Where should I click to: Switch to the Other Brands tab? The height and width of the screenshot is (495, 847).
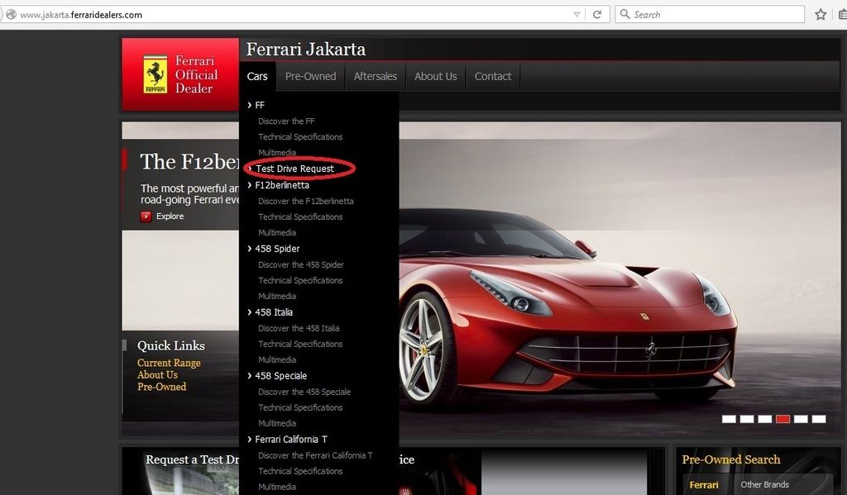click(765, 485)
